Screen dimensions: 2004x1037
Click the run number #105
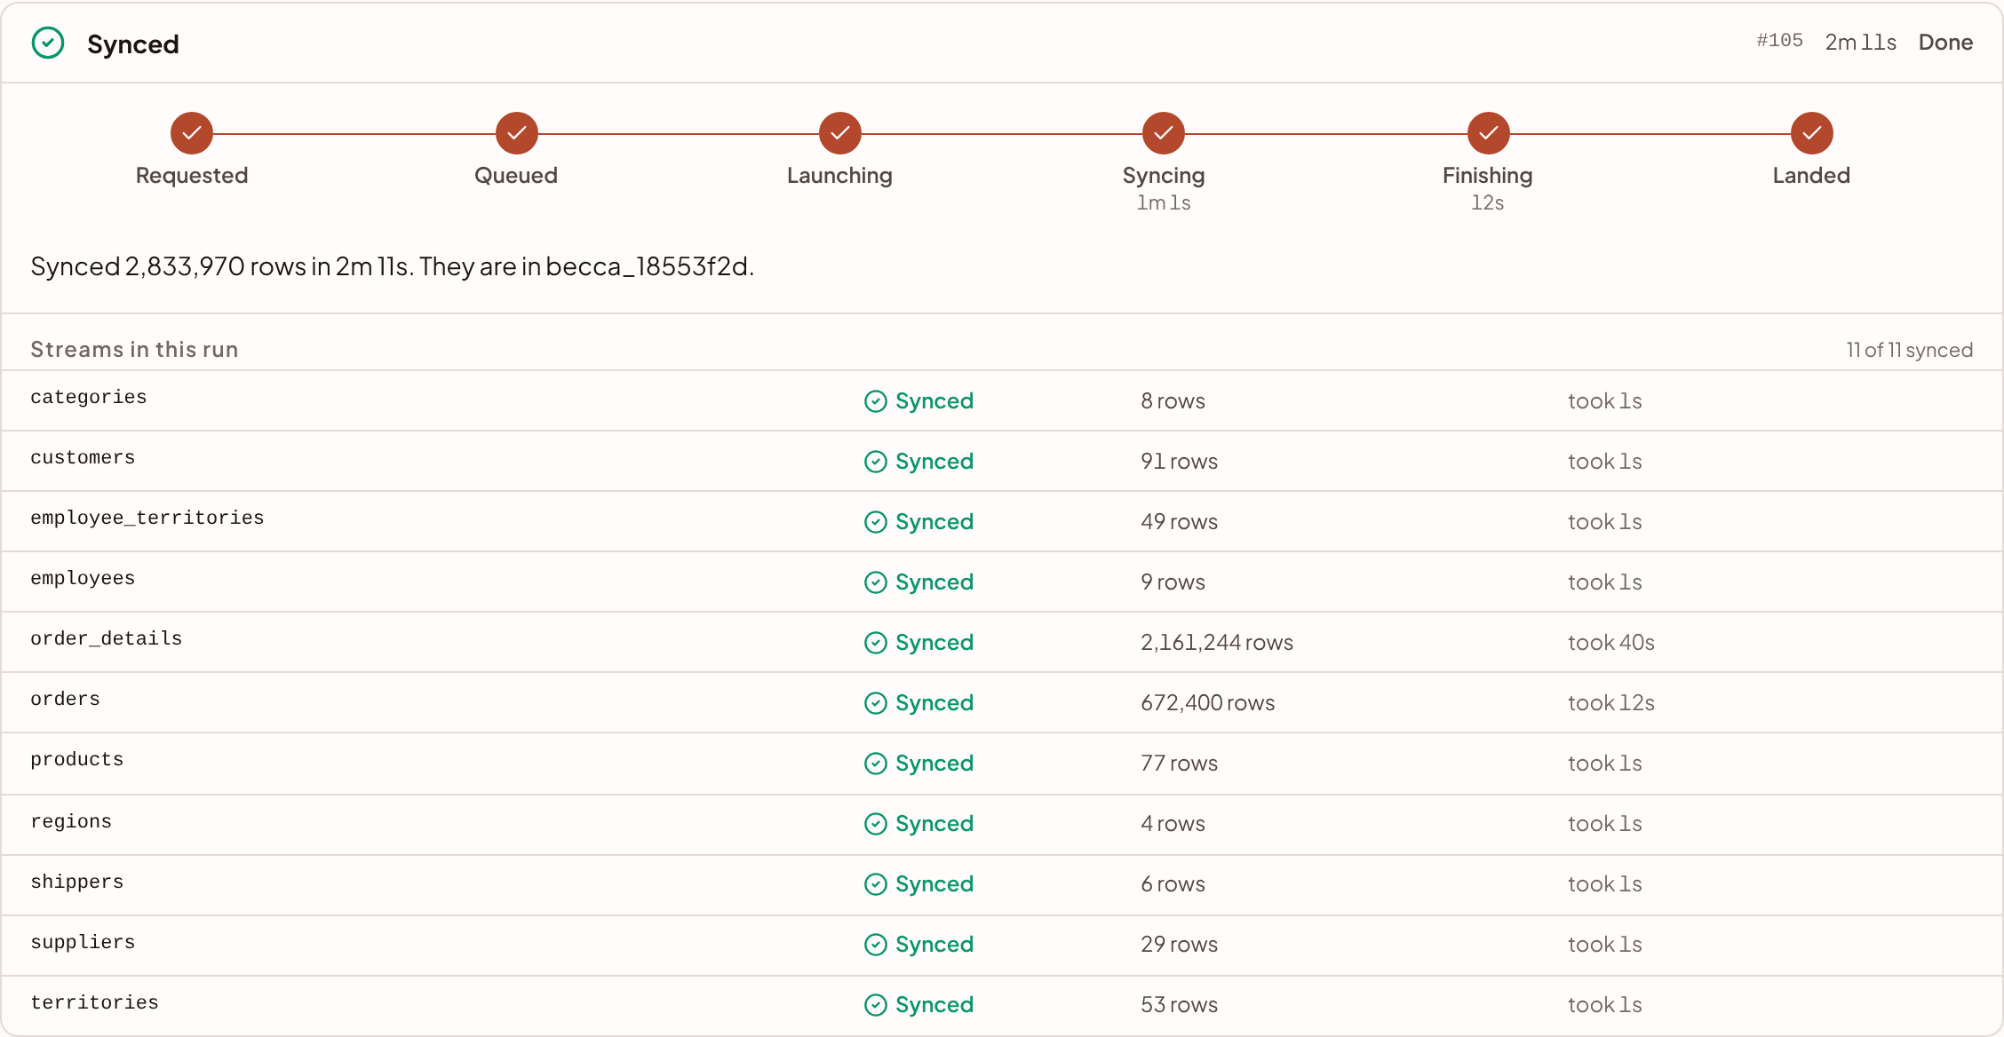click(1779, 41)
